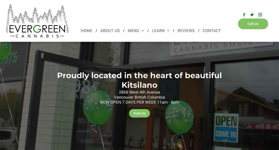The height and width of the screenshot is (150, 279).
Task: Select LEARN in the navigation bar
Action: [x=158, y=31]
